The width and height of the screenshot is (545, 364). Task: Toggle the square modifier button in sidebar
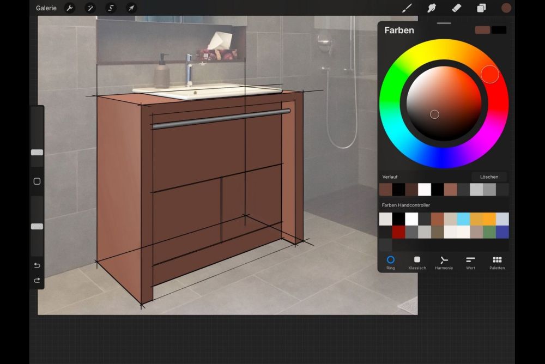click(x=37, y=181)
